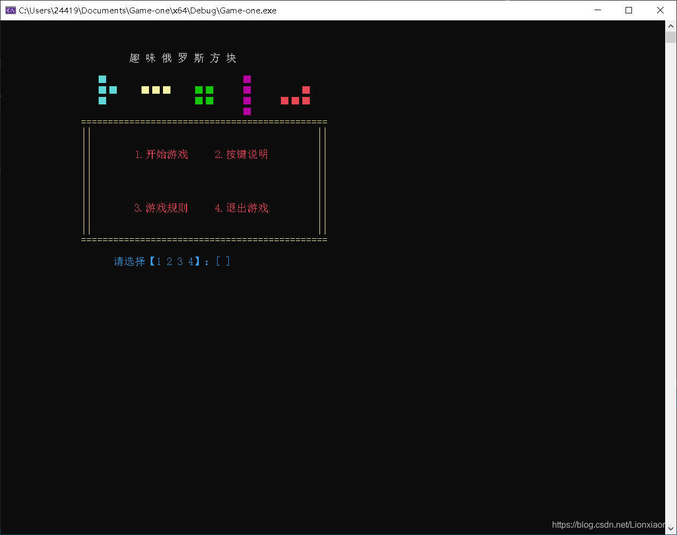Close the Game-one console window

(x=660, y=10)
